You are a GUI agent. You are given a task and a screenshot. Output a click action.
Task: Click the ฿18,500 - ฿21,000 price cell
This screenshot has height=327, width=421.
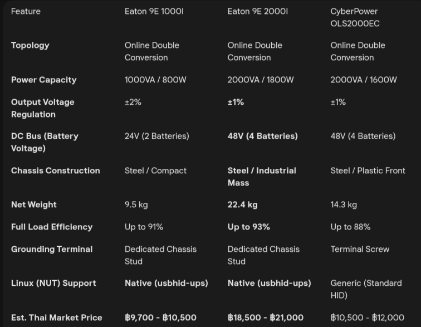click(x=265, y=318)
